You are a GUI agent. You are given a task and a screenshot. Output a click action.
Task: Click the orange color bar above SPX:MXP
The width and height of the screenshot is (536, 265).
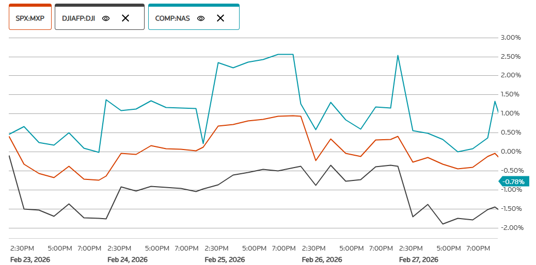30,5
